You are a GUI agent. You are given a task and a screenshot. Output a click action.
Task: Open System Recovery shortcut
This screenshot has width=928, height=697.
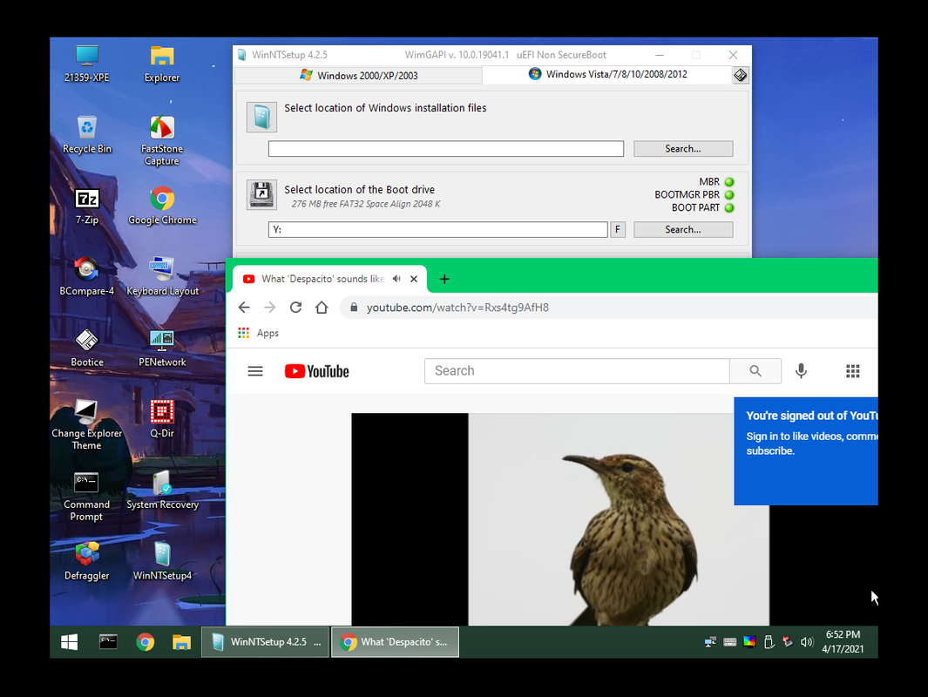tap(162, 490)
